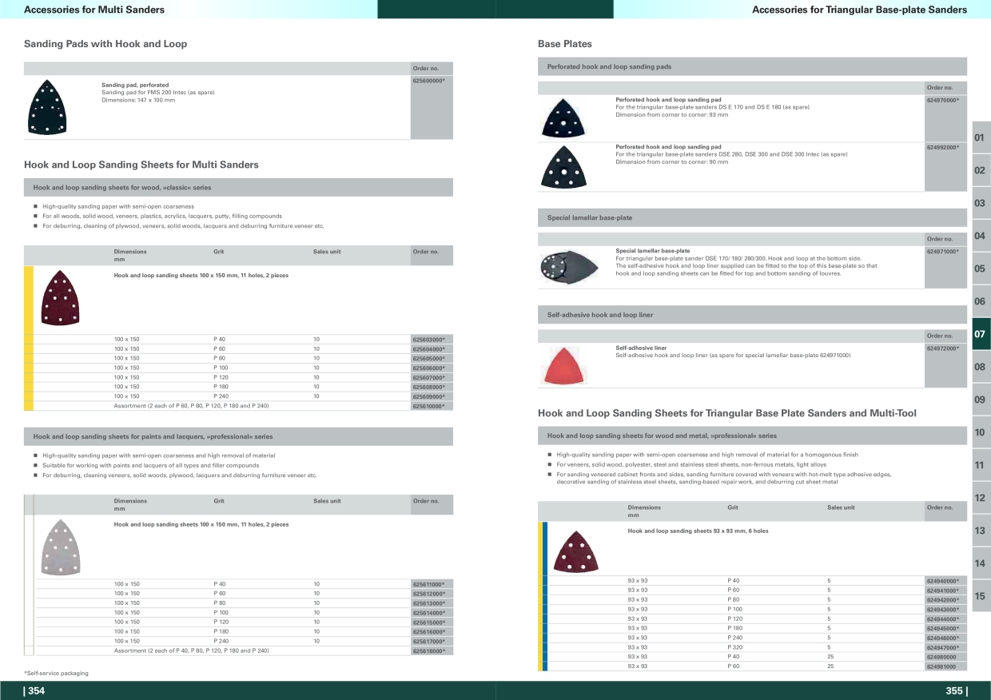Image resolution: width=991 pixels, height=700 pixels.
Task: Click page number 354
Action: click(x=35, y=691)
